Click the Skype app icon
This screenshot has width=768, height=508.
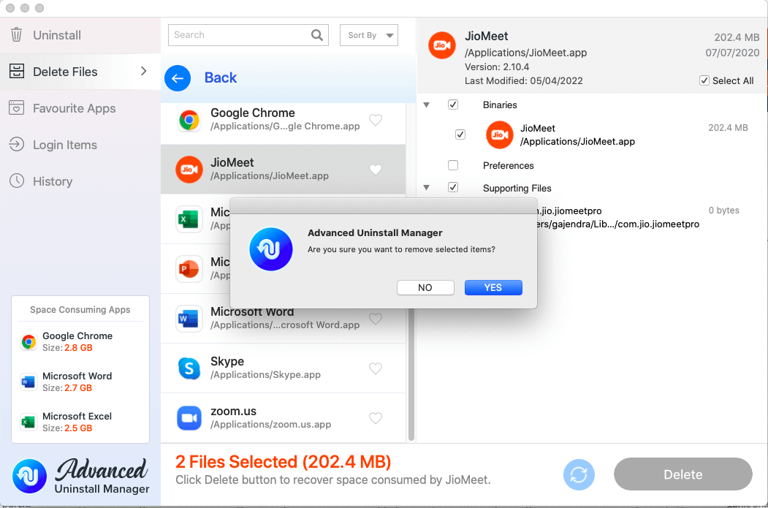pyautogui.click(x=189, y=368)
